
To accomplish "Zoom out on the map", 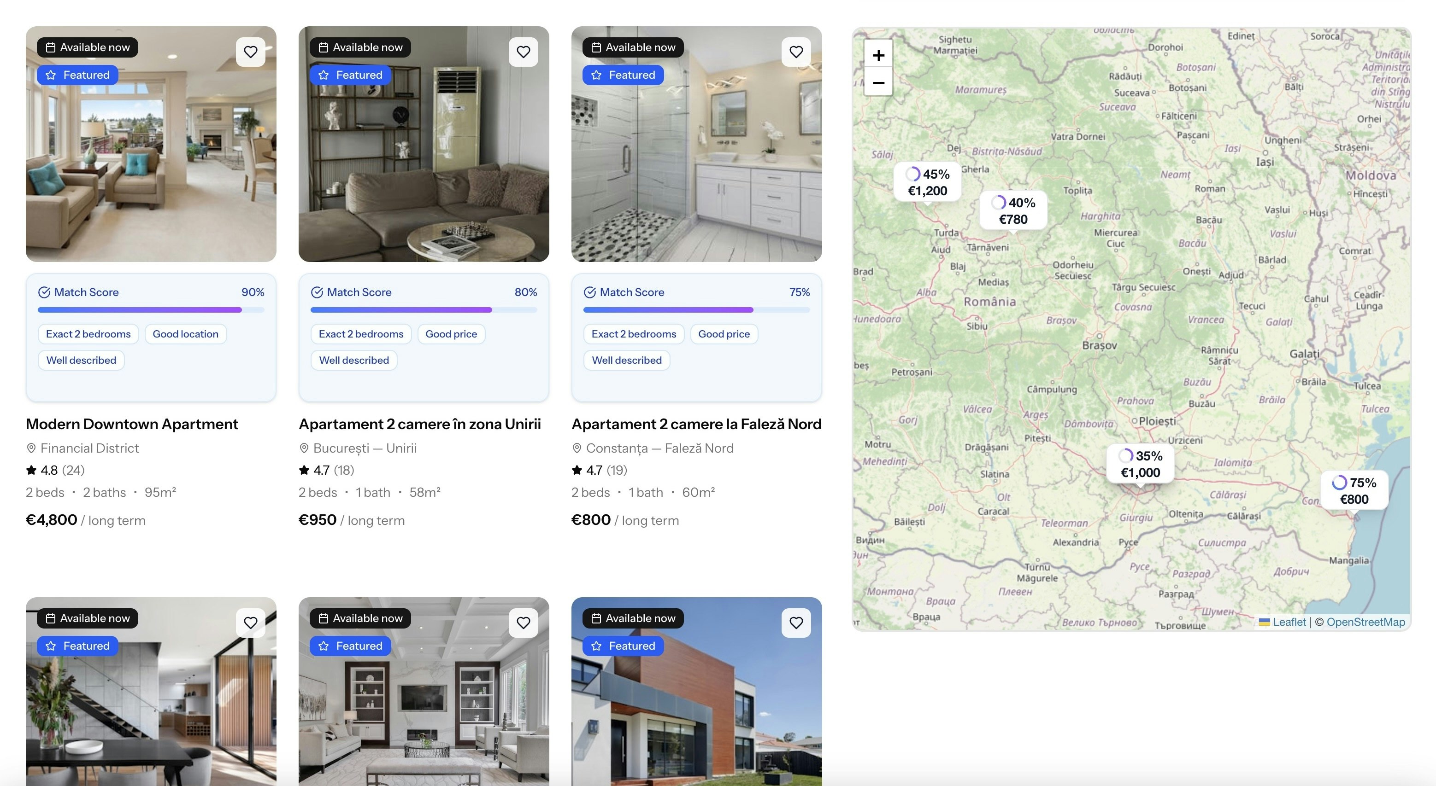I will 878,82.
